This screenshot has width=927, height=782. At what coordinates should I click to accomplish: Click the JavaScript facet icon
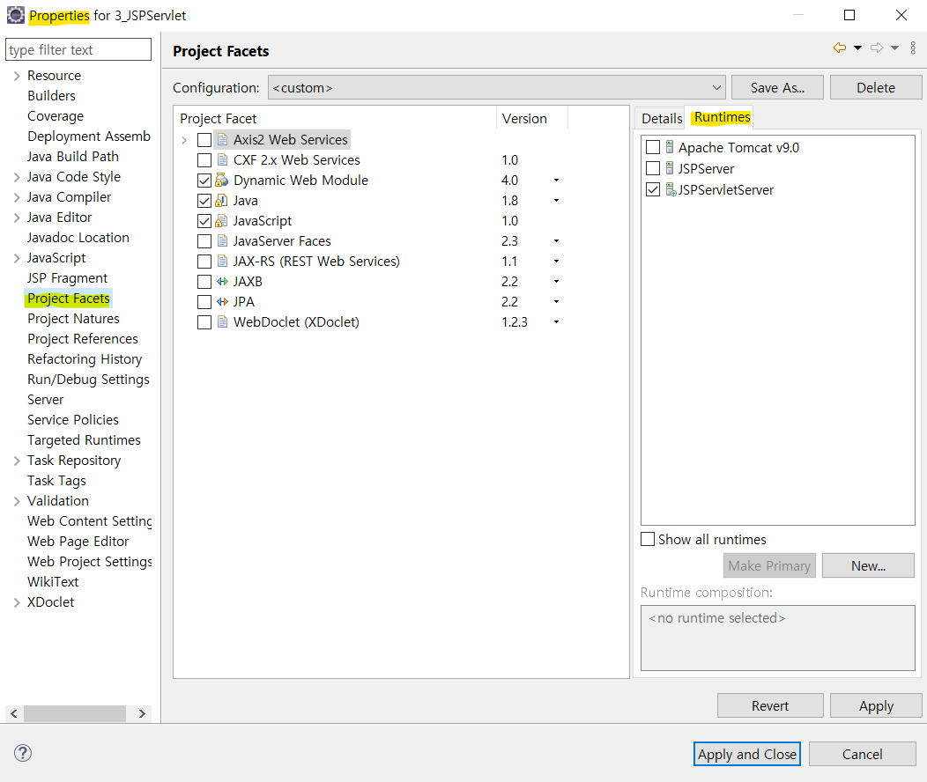pyautogui.click(x=222, y=220)
